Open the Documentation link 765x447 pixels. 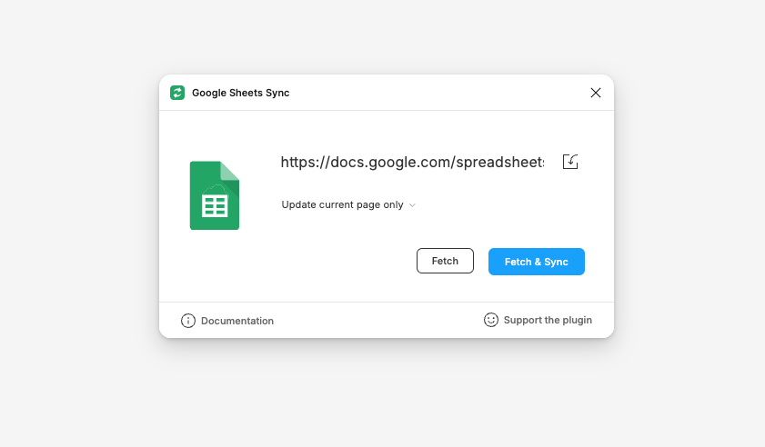237,321
